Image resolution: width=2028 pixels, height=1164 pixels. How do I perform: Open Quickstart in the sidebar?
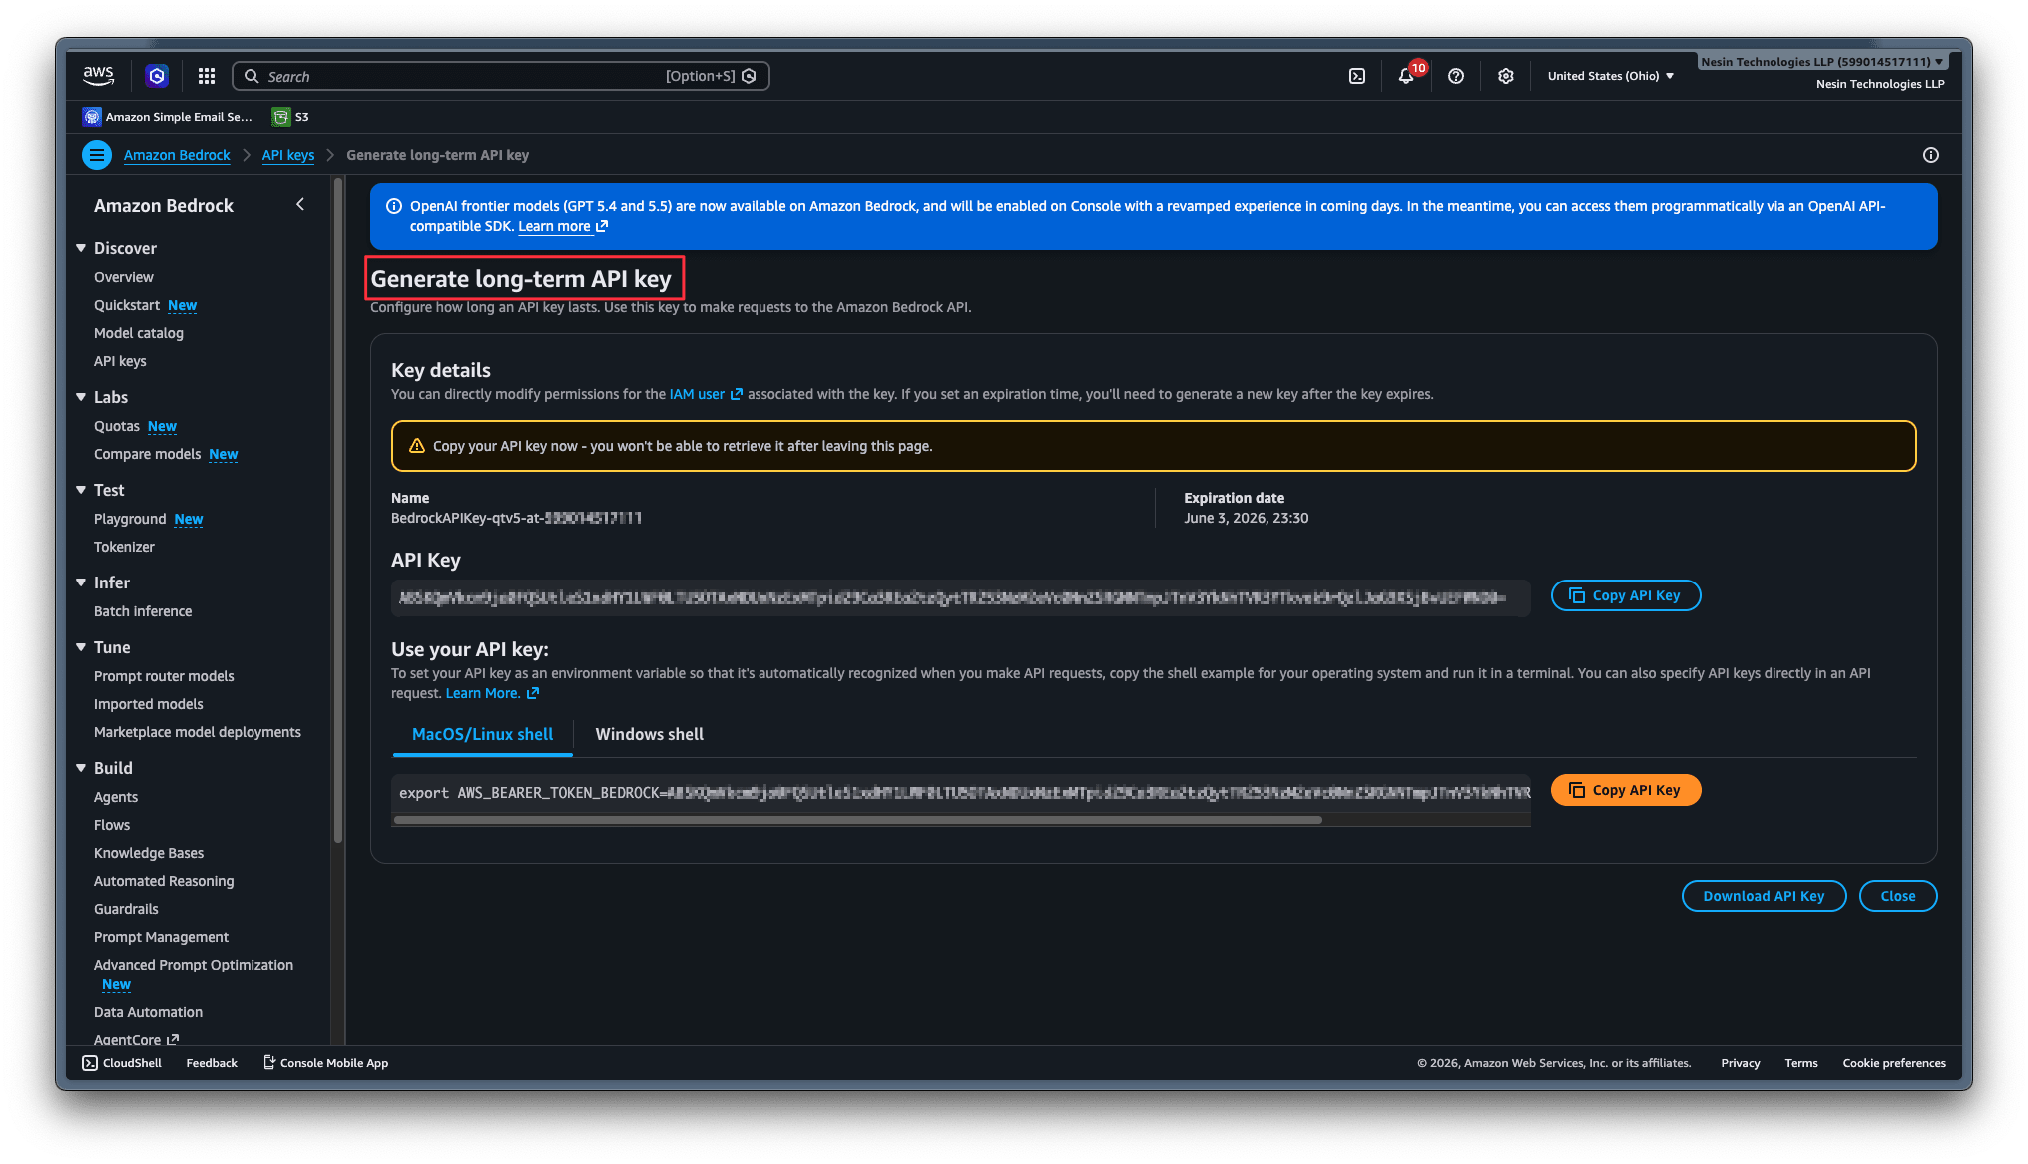pyautogui.click(x=127, y=305)
